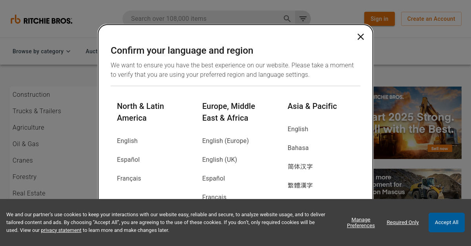This screenshot has height=246, width=471.
Task: Click the Sign in button
Action: (379, 18)
